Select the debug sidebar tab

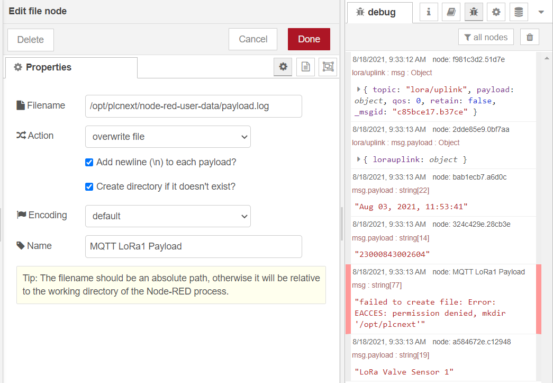coord(379,12)
